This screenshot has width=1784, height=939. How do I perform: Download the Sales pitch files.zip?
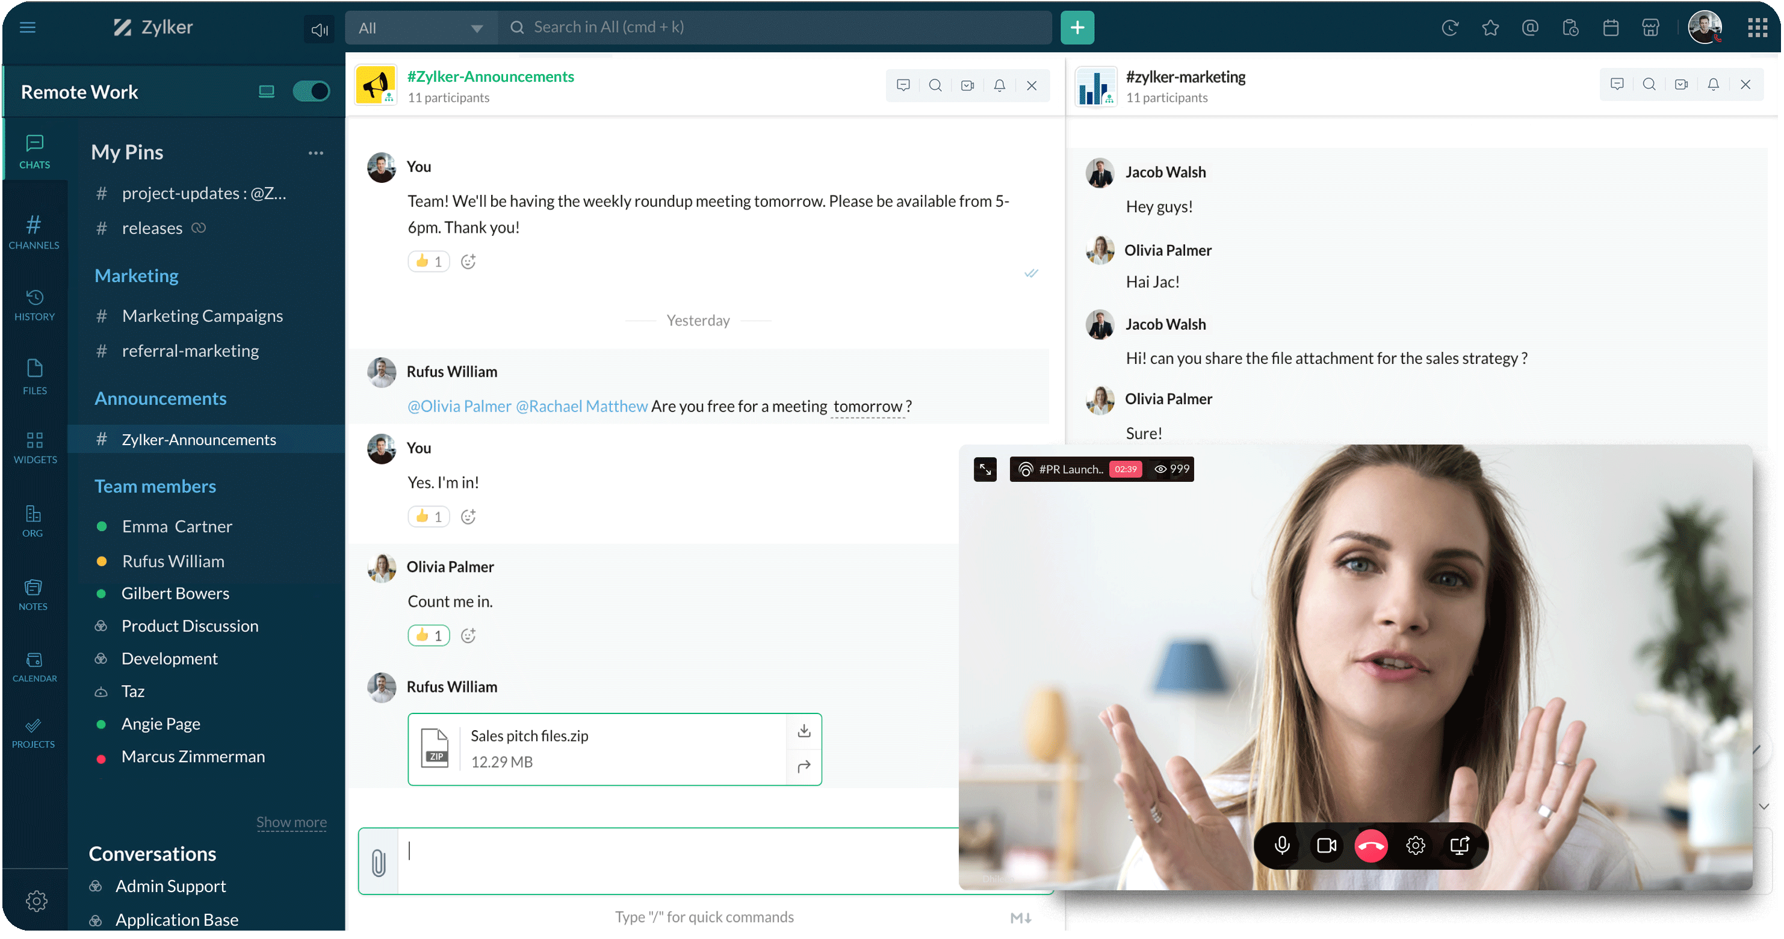804,731
